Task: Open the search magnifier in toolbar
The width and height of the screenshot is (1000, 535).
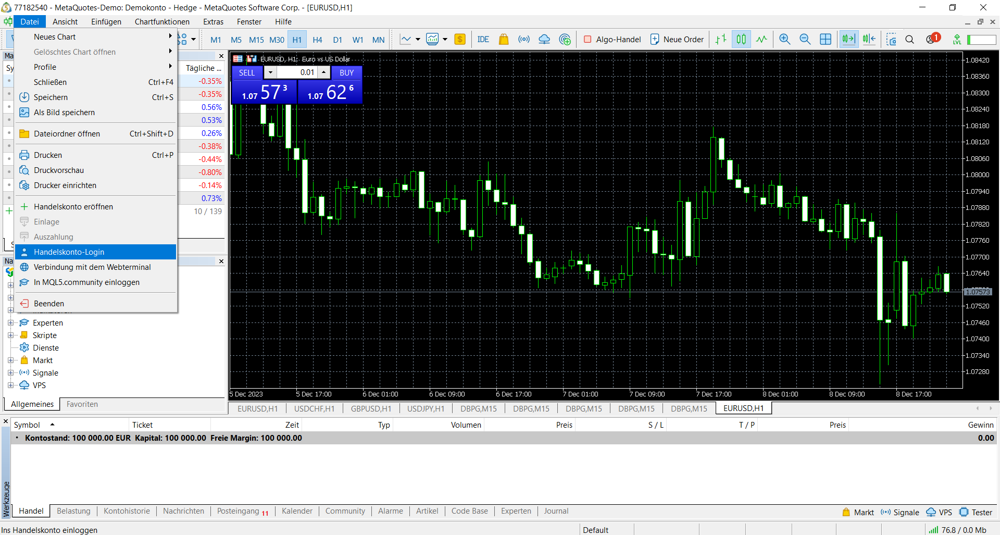Action: click(910, 40)
